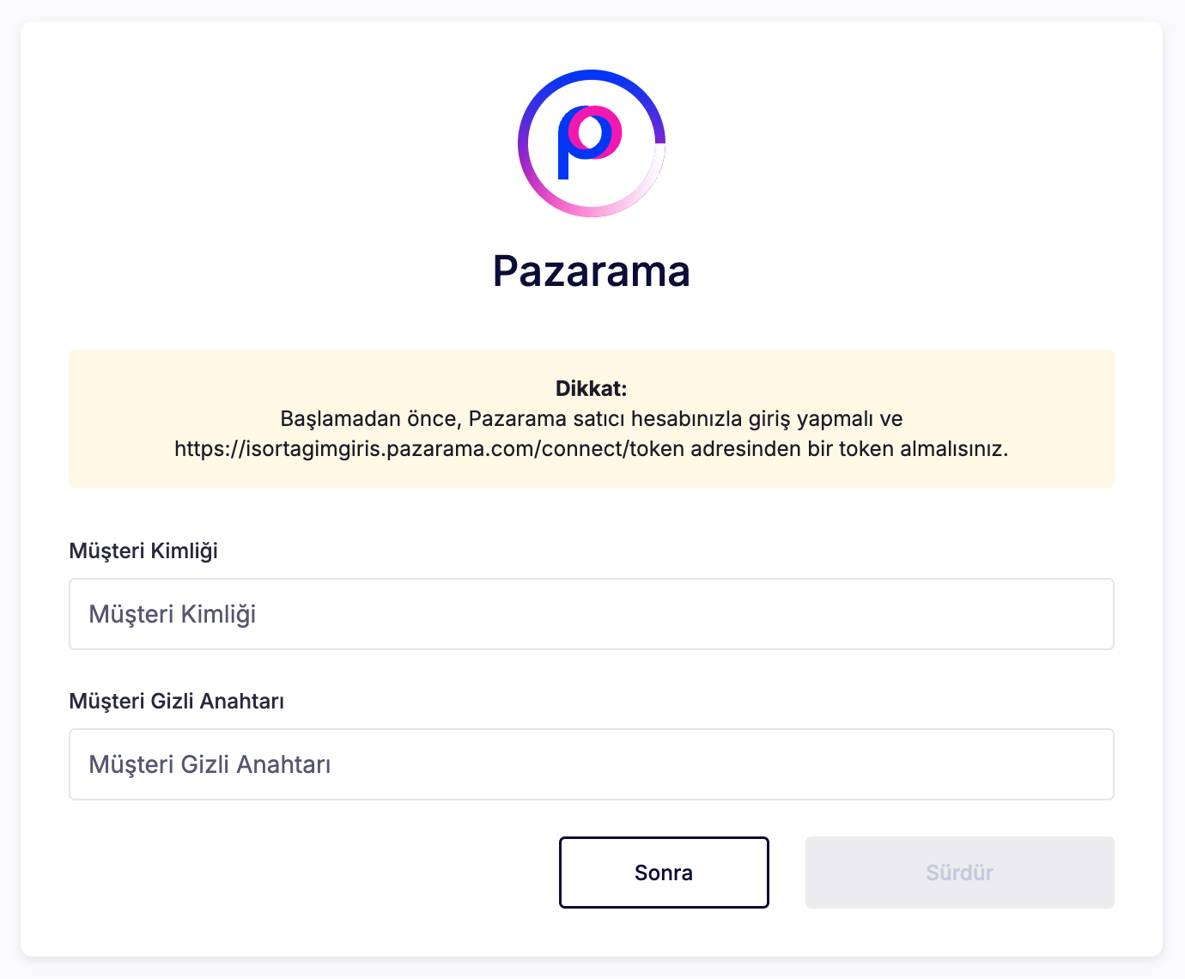Continue with the grey Sürdür button
The image size is (1185, 979).
(960, 873)
